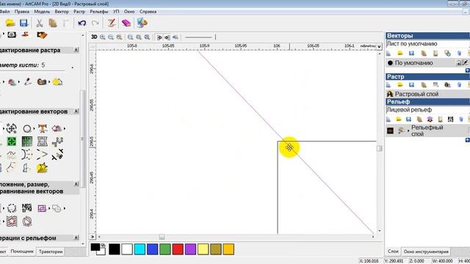Open file with the yellow folder icon
Screen dimensions: 470x264
[x=10, y=23]
